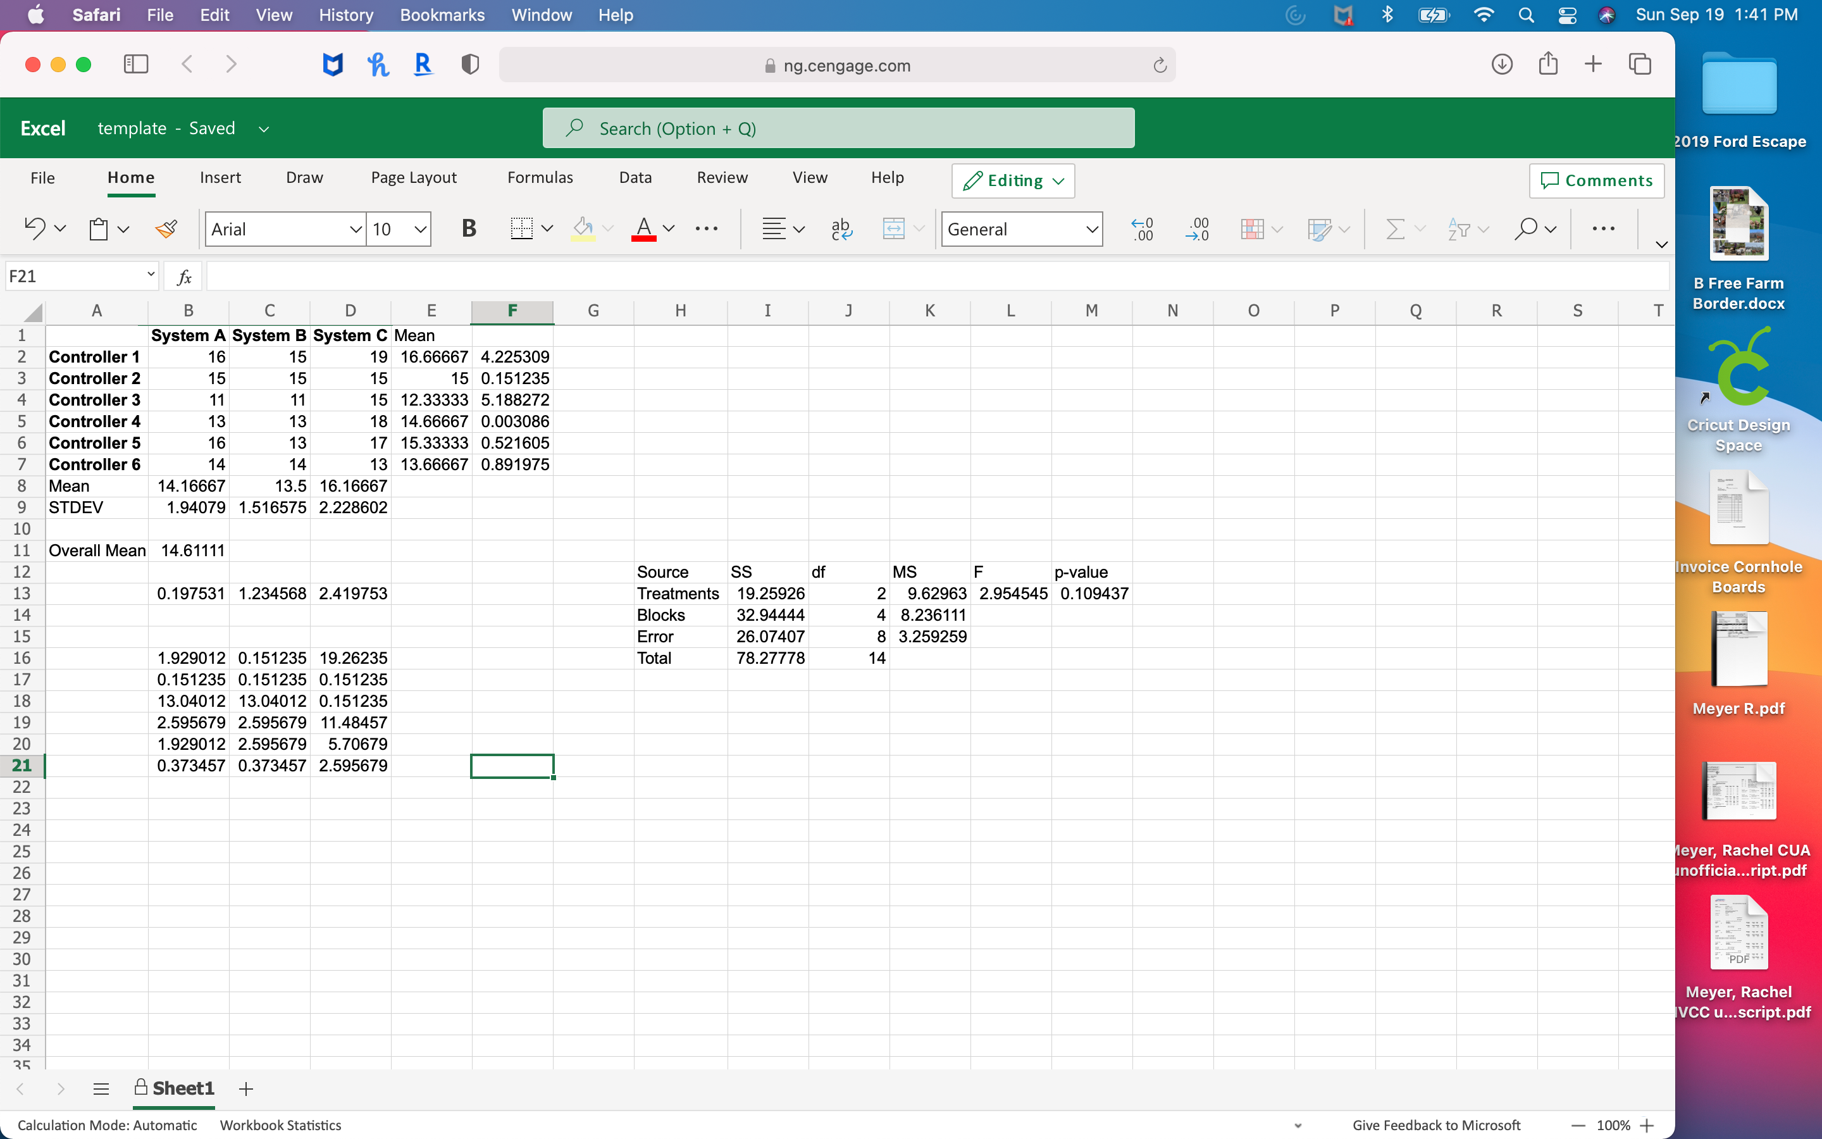
Task: Expand font size 10 dropdown
Action: tap(420, 229)
